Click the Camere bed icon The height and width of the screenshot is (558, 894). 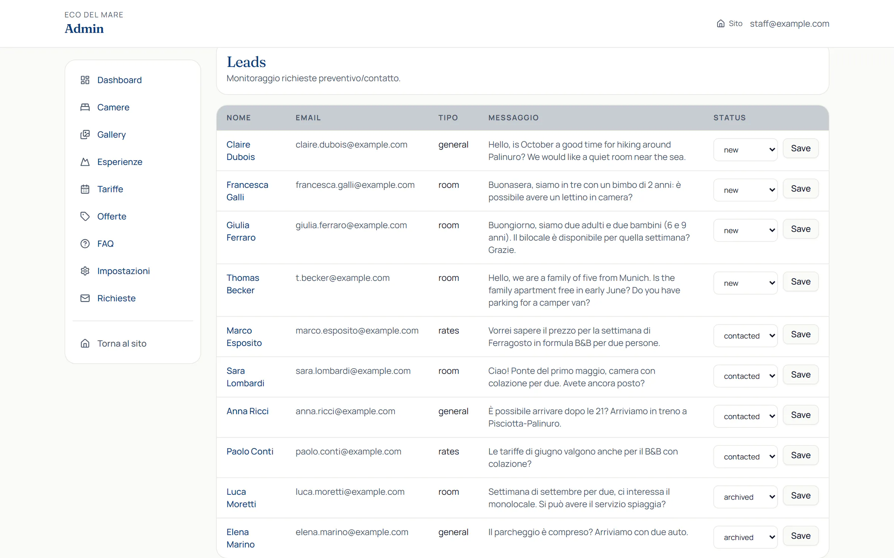[x=85, y=107]
